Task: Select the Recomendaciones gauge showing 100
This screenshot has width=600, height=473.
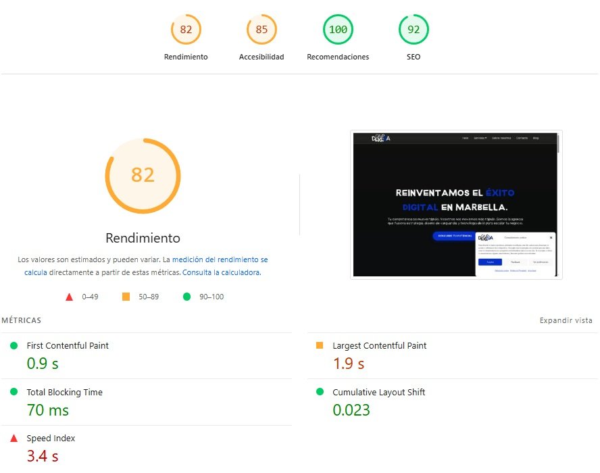Action: 338,30
